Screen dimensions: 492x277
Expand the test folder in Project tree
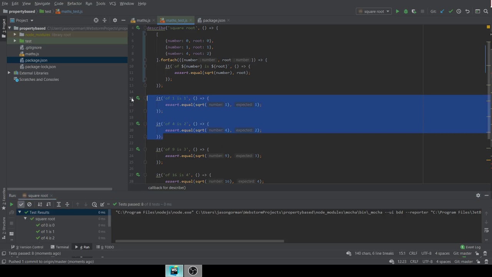pos(15,41)
